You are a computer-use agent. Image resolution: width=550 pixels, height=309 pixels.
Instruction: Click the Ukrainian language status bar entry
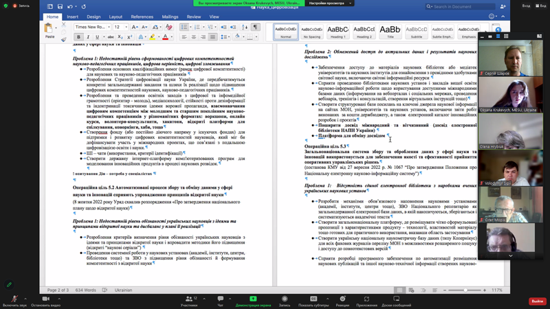tap(123, 290)
